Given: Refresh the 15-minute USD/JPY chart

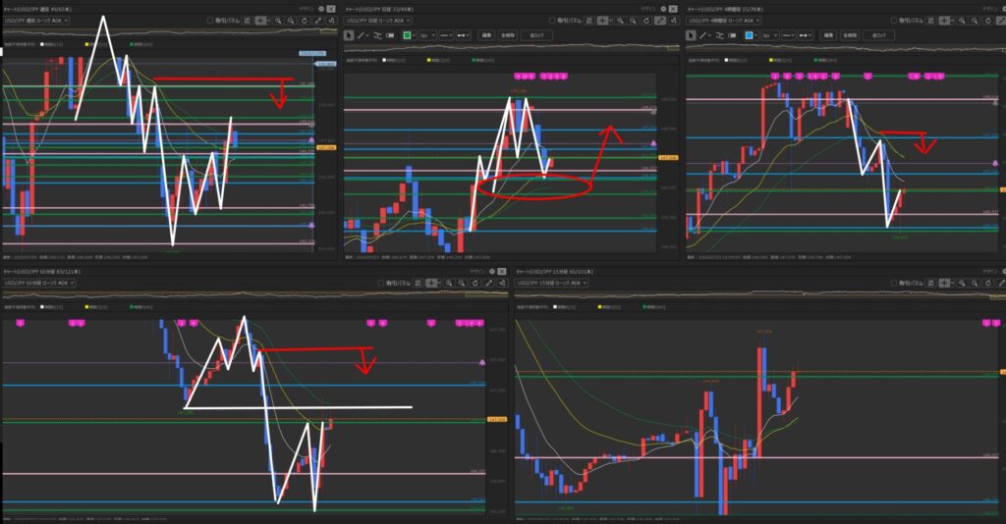Looking at the screenshot, I should (988, 284).
